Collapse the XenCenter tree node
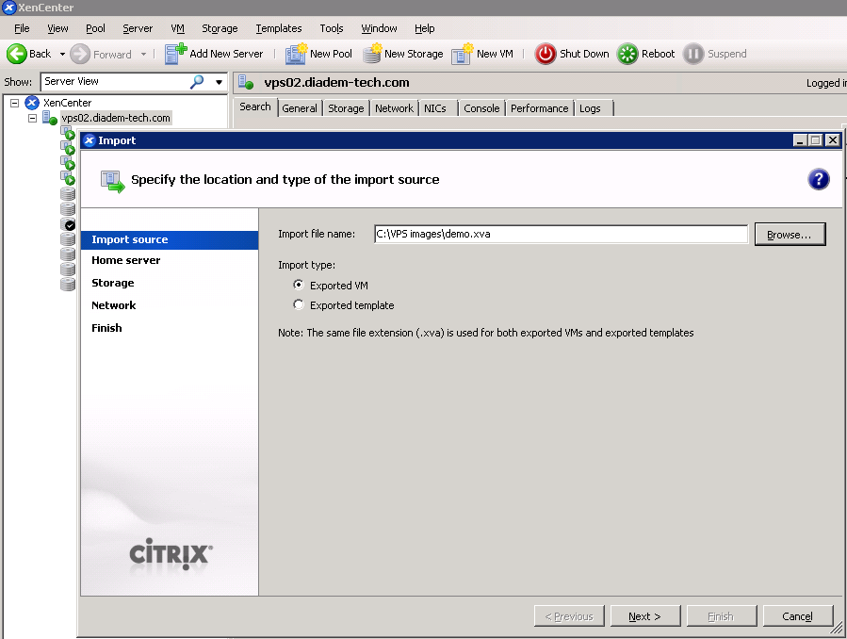This screenshot has width=847, height=639. [x=14, y=103]
